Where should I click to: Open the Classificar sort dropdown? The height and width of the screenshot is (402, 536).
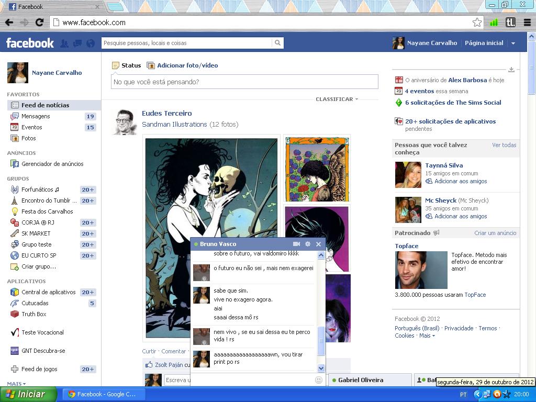pyautogui.click(x=337, y=99)
